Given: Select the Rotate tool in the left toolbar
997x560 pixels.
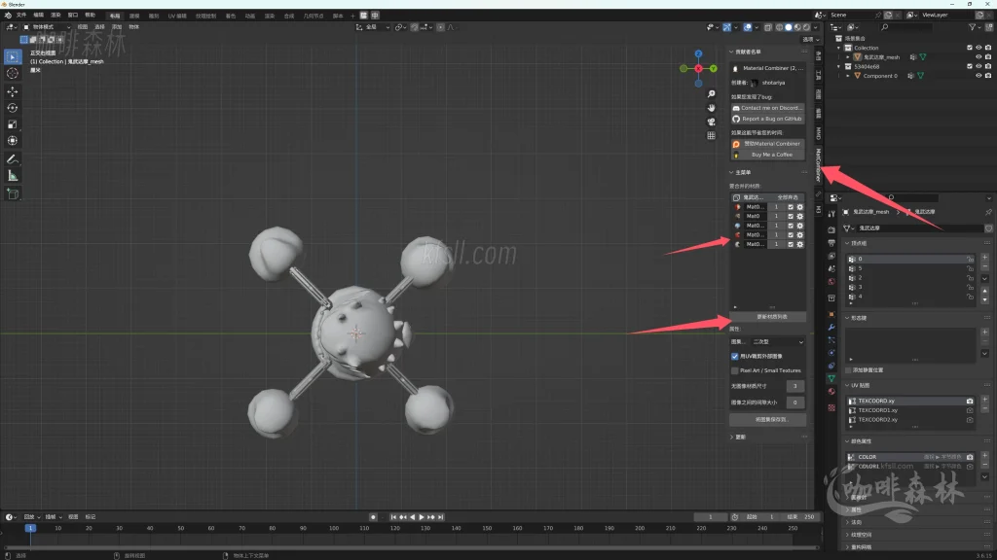Looking at the screenshot, I should tap(13, 108).
